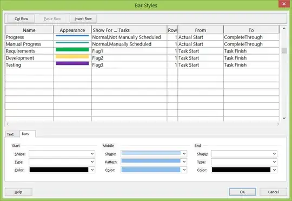Select the Progress name cell
The width and height of the screenshot is (292, 201).
point(29,37)
